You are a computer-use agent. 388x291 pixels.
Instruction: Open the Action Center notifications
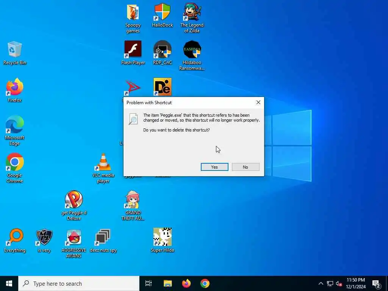click(376, 283)
